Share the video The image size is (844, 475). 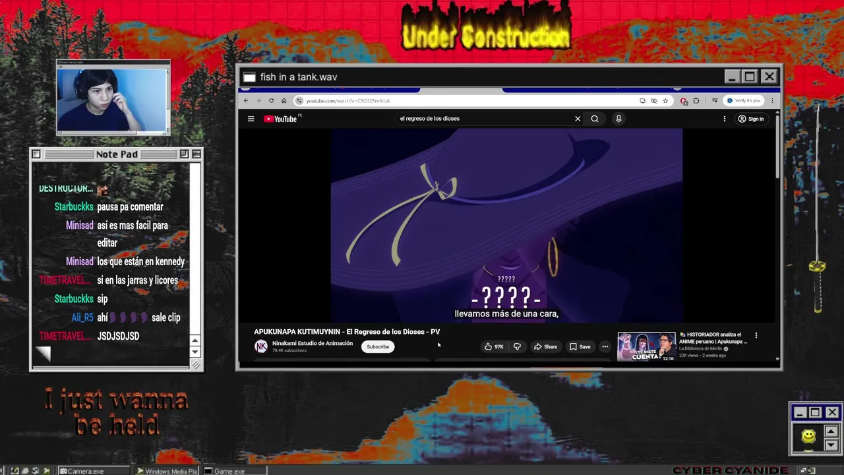point(545,346)
